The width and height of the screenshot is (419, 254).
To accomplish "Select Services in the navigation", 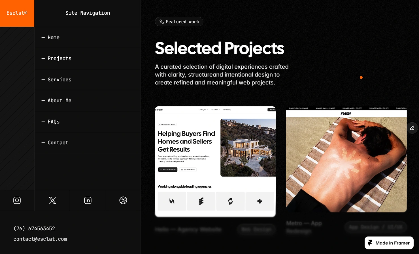I will 88,80.
